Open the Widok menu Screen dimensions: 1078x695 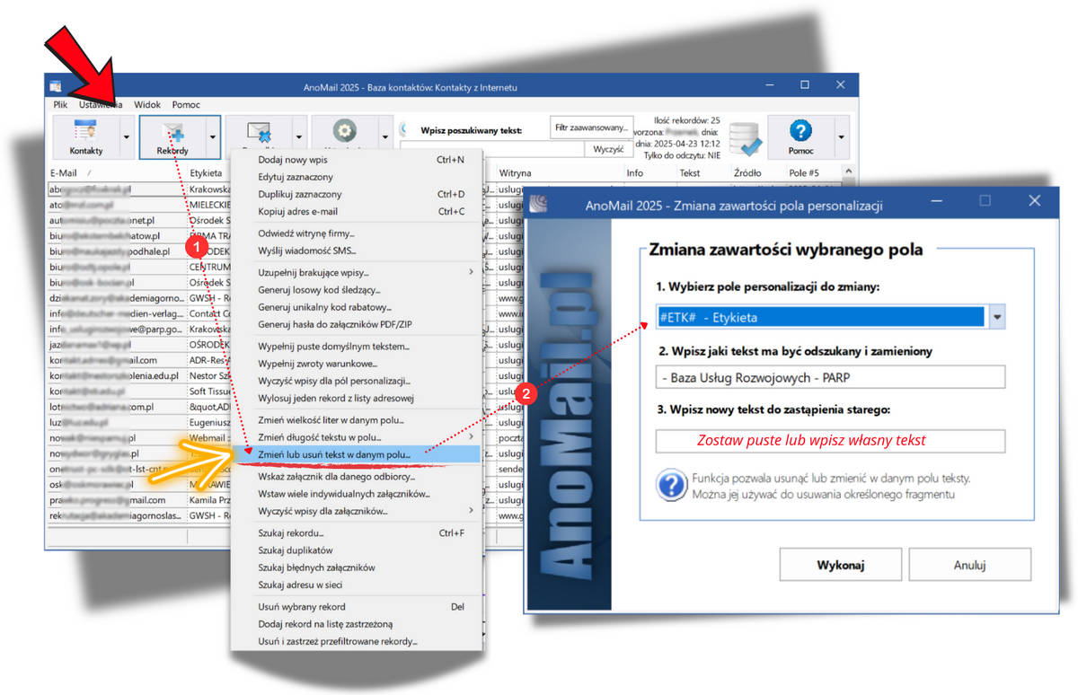(x=147, y=105)
